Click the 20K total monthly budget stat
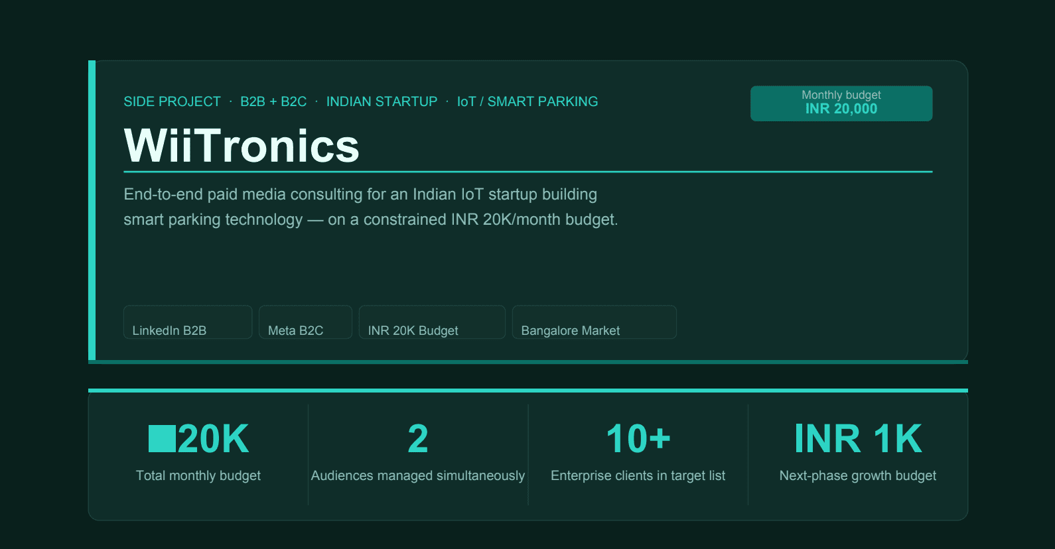The image size is (1055, 549). [198, 439]
